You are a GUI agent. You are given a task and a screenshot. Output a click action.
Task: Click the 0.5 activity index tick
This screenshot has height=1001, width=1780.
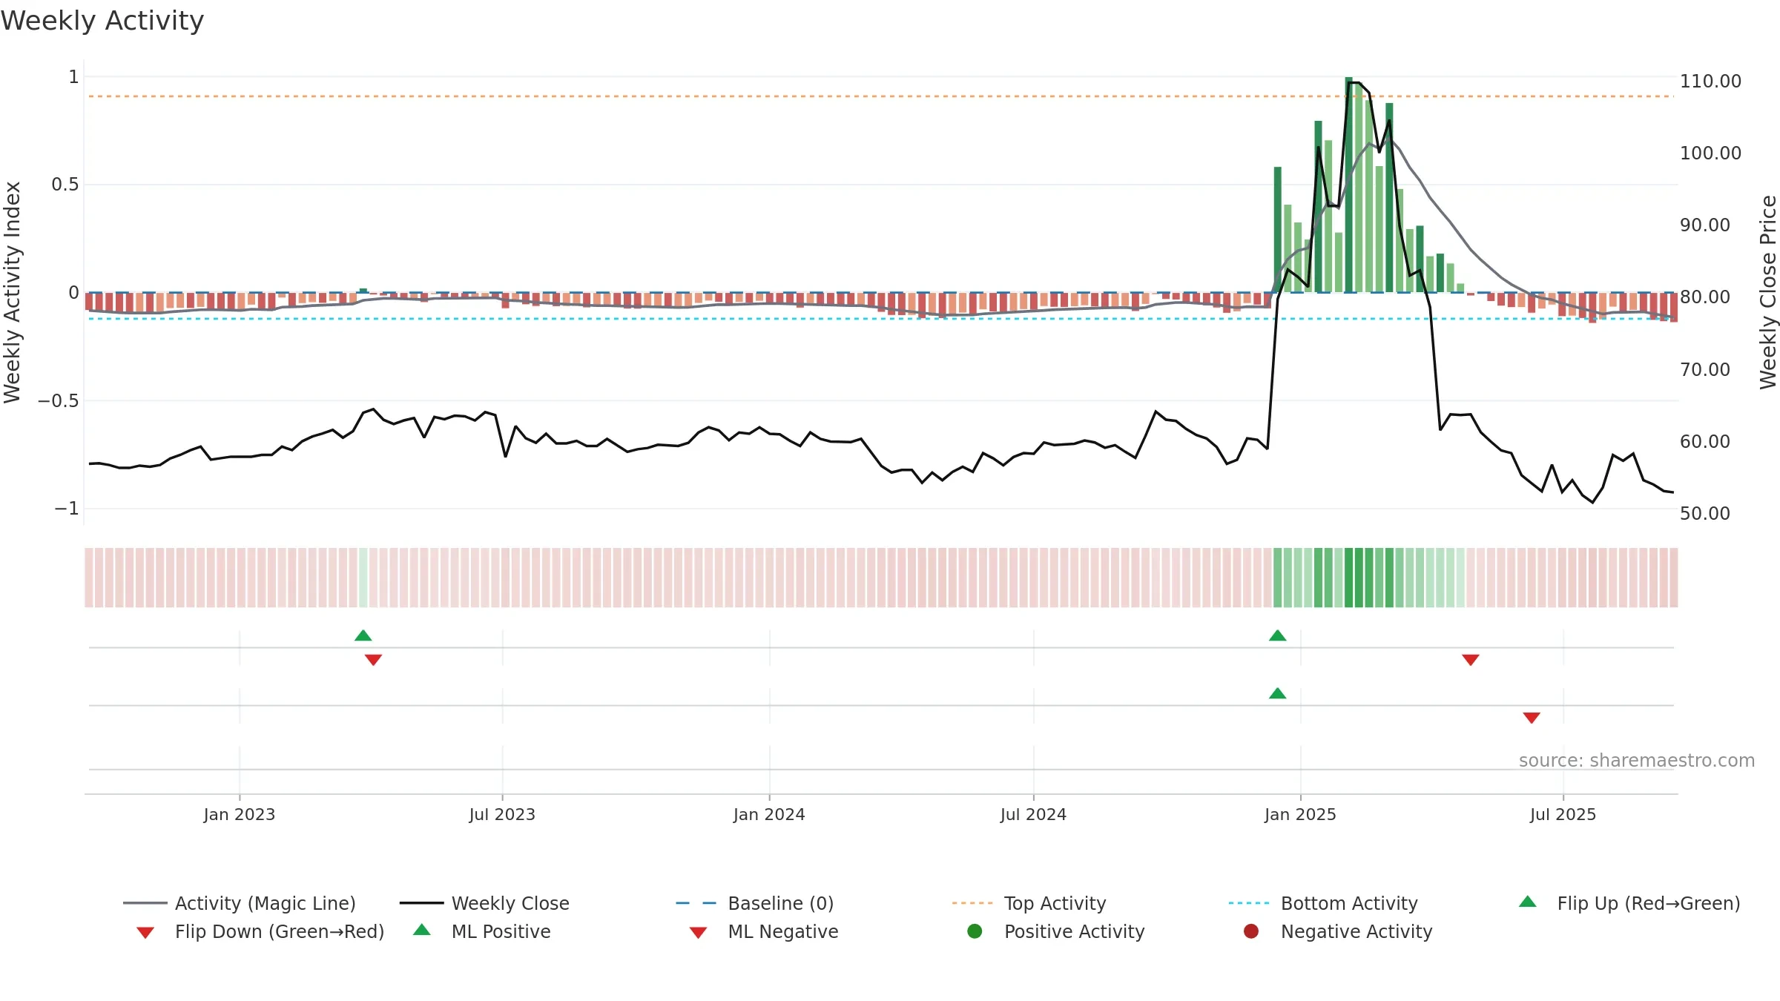[x=65, y=184]
